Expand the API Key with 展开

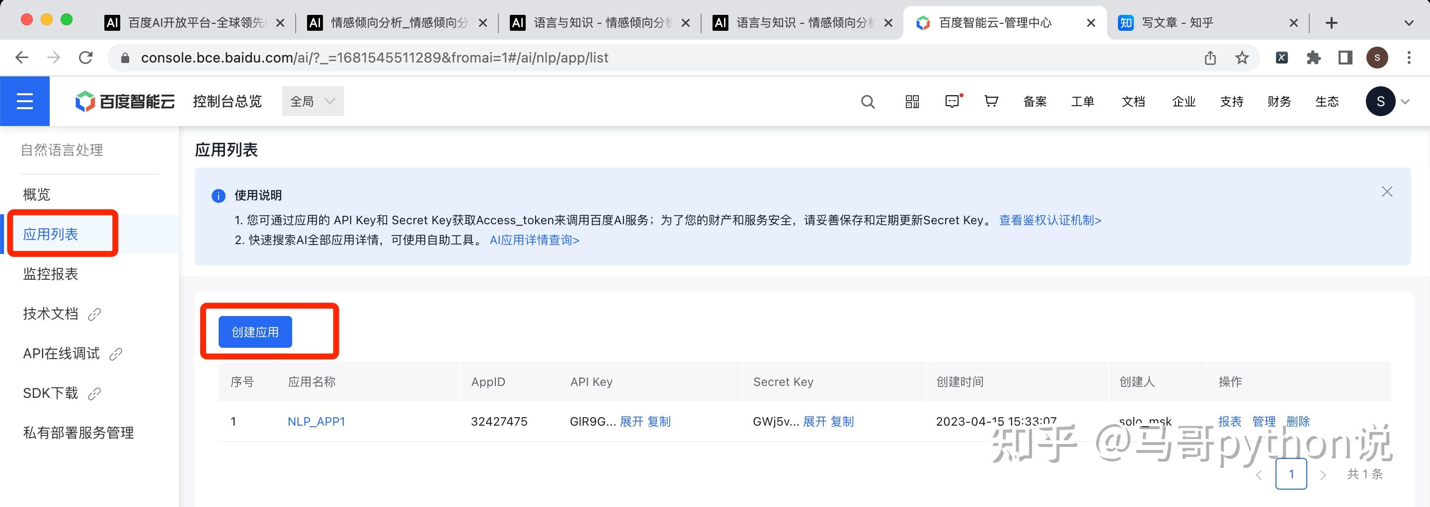(x=631, y=422)
